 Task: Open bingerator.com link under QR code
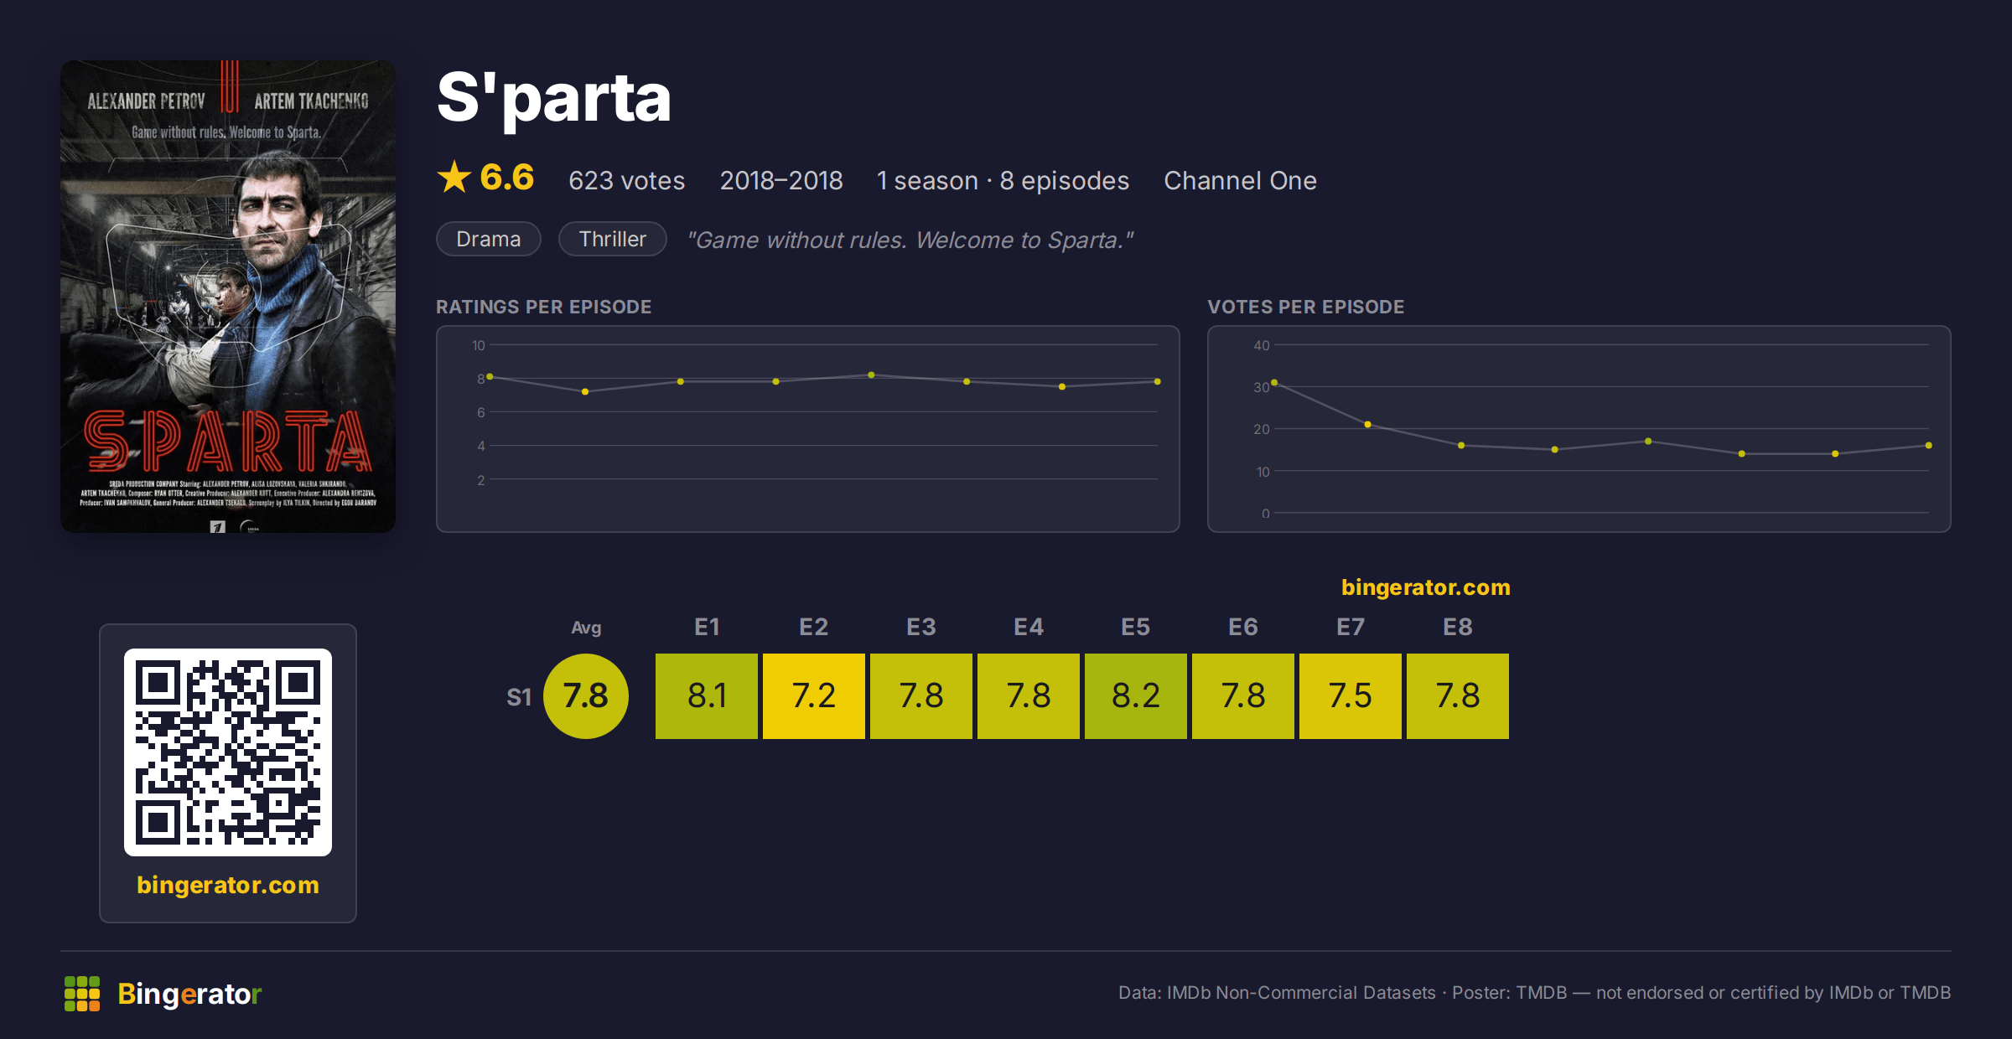(228, 885)
